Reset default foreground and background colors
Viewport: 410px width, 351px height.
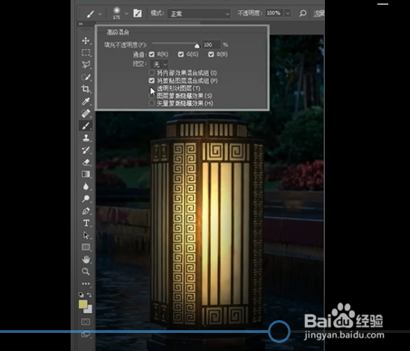click(81, 295)
